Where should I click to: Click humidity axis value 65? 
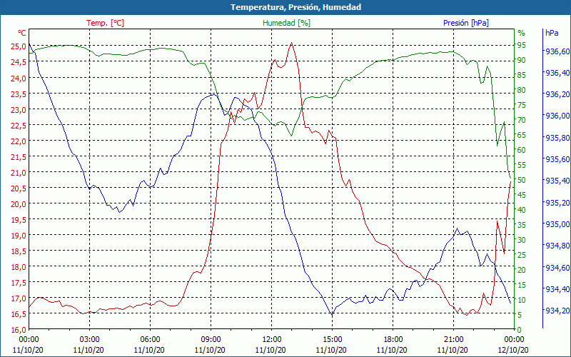pyautogui.click(x=522, y=135)
